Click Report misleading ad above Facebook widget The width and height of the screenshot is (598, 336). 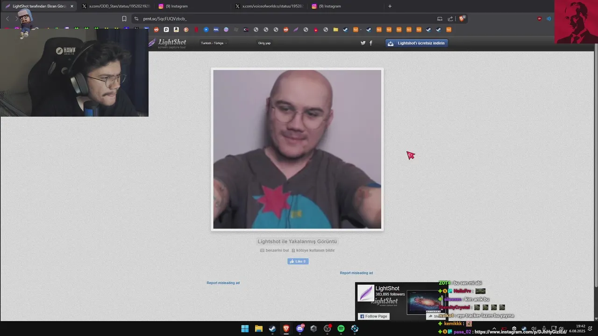(x=356, y=273)
